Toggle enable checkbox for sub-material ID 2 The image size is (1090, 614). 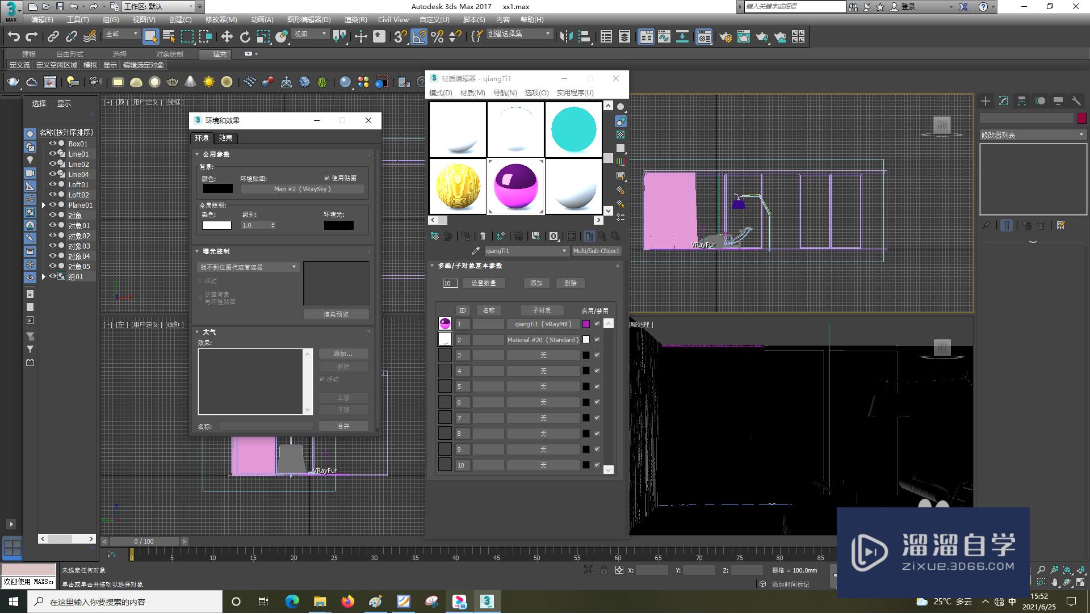(x=597, y=339)
